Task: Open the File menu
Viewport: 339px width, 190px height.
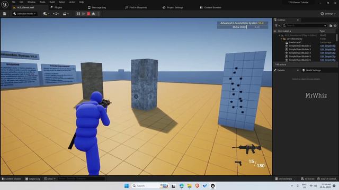Action: point(13,2)
